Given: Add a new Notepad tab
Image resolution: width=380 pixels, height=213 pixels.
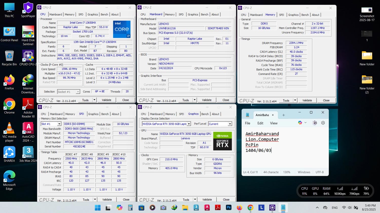Looking at the screenshot, I should [283, 115].
